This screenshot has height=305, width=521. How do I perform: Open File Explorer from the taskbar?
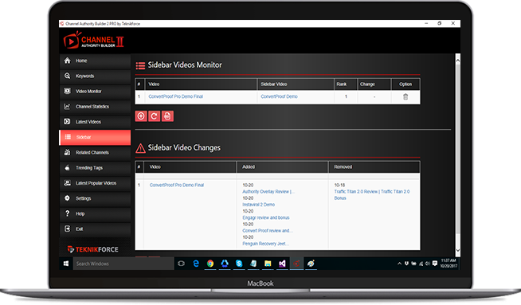pyautogui.click(x=268, y=264)
